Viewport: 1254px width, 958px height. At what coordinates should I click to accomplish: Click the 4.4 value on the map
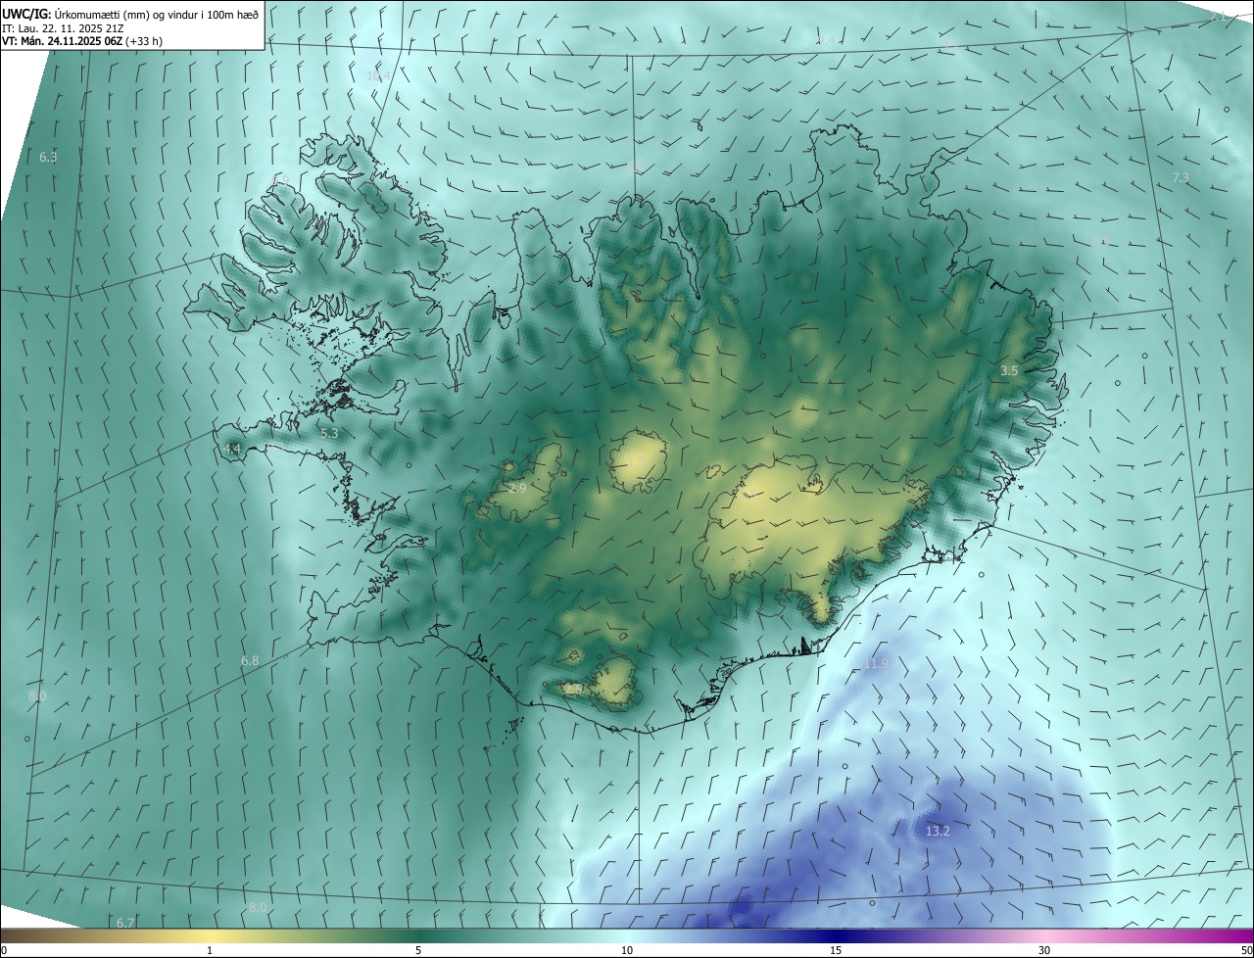point(232,449)
